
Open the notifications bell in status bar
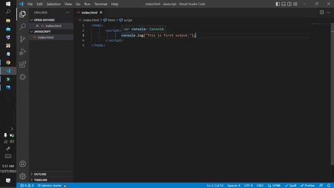click(329, 185)
